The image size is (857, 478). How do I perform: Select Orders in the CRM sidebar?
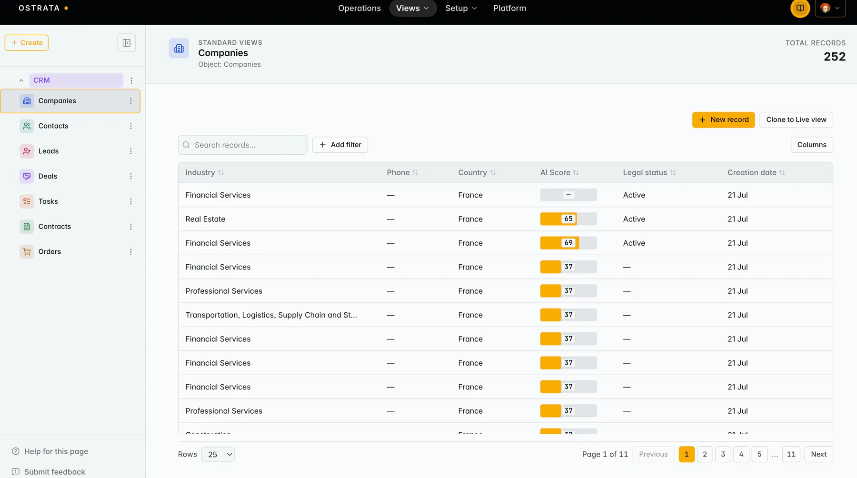pos(70,252)
